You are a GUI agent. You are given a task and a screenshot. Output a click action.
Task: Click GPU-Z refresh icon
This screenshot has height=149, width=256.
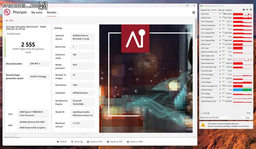coord(247,10)
